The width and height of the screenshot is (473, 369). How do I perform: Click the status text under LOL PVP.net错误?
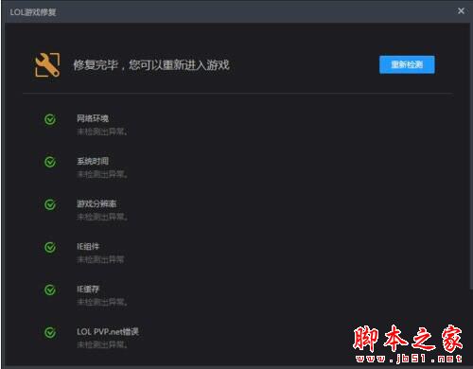(x=102, y=344)
